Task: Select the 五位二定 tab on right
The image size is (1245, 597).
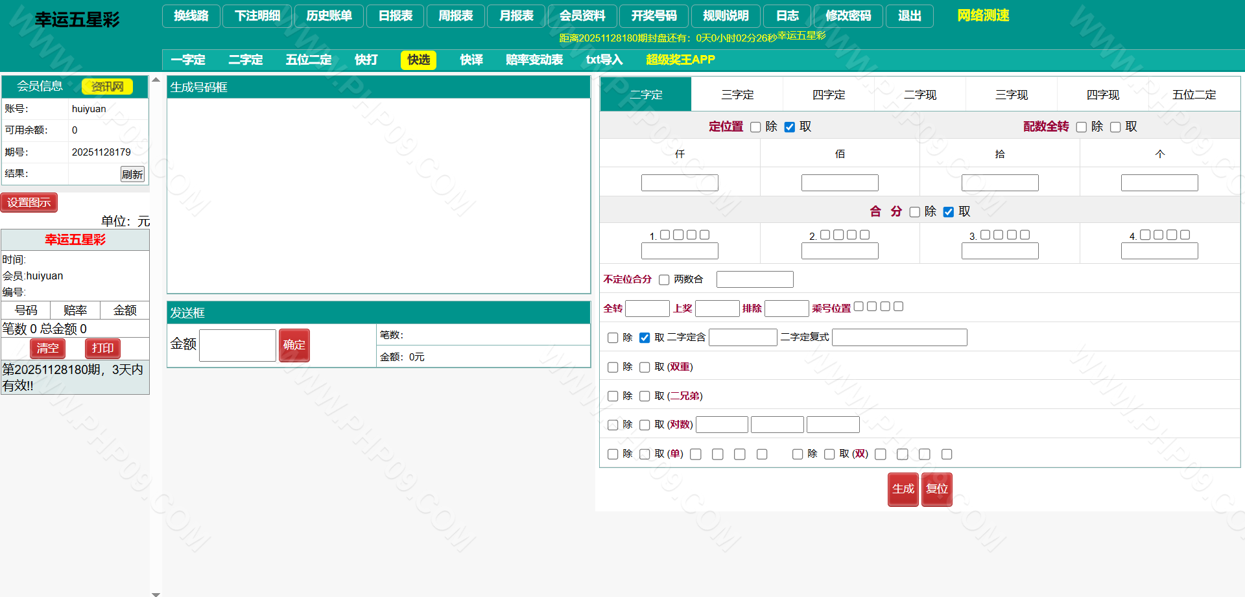Action: (x=1194, y=95)
